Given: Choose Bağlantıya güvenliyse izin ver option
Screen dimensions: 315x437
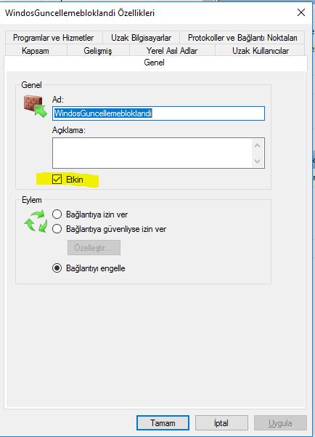Looking at the screenshot, I should pos(57,229).
